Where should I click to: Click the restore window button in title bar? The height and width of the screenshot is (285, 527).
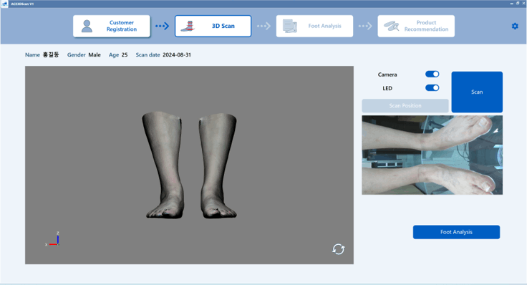518,4
